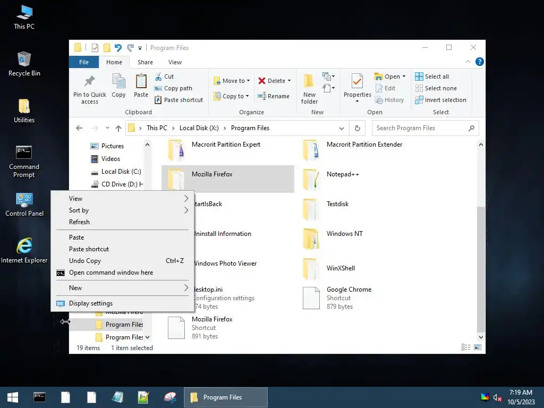Image resolution: width=544 pixels, height=408 pixels.
Task: Click This PC in the breadcrumb path
Action: coord(157,128)
